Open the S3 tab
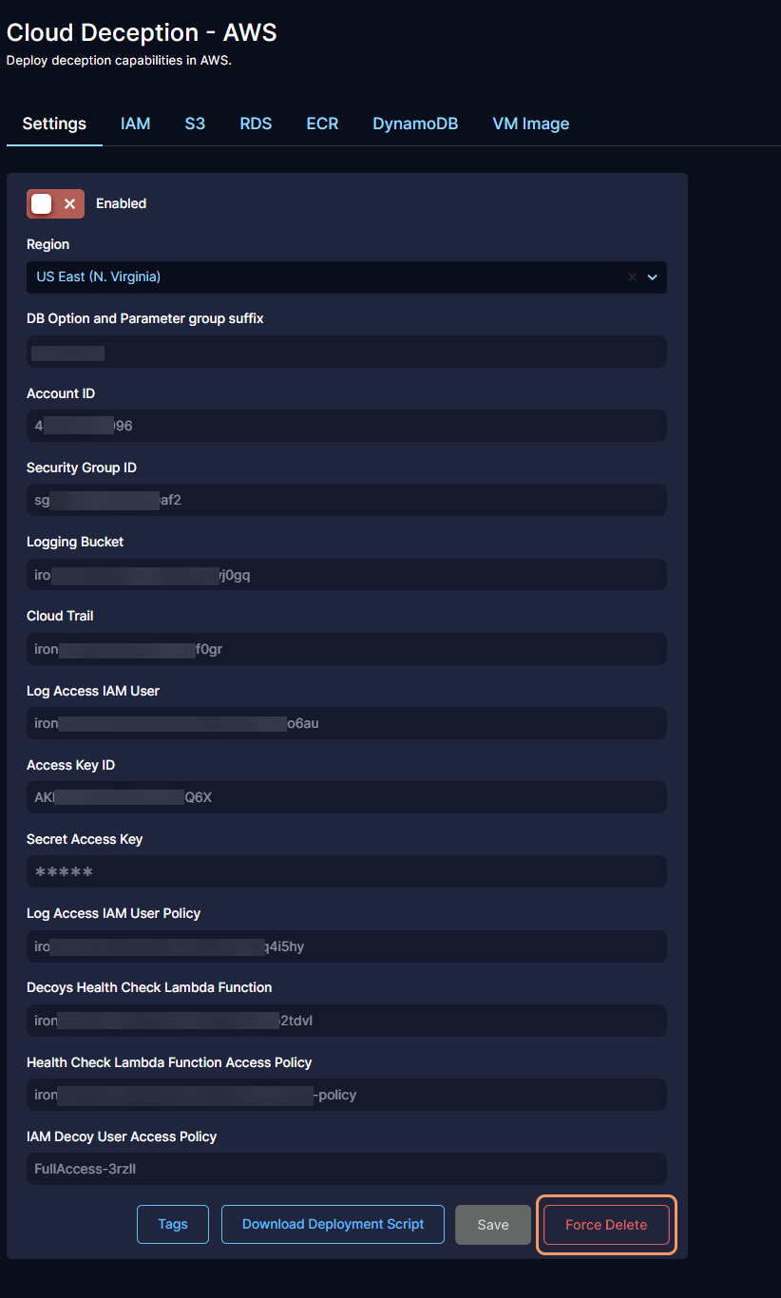This screenshot has height=1298, width=781. point(195,124)
